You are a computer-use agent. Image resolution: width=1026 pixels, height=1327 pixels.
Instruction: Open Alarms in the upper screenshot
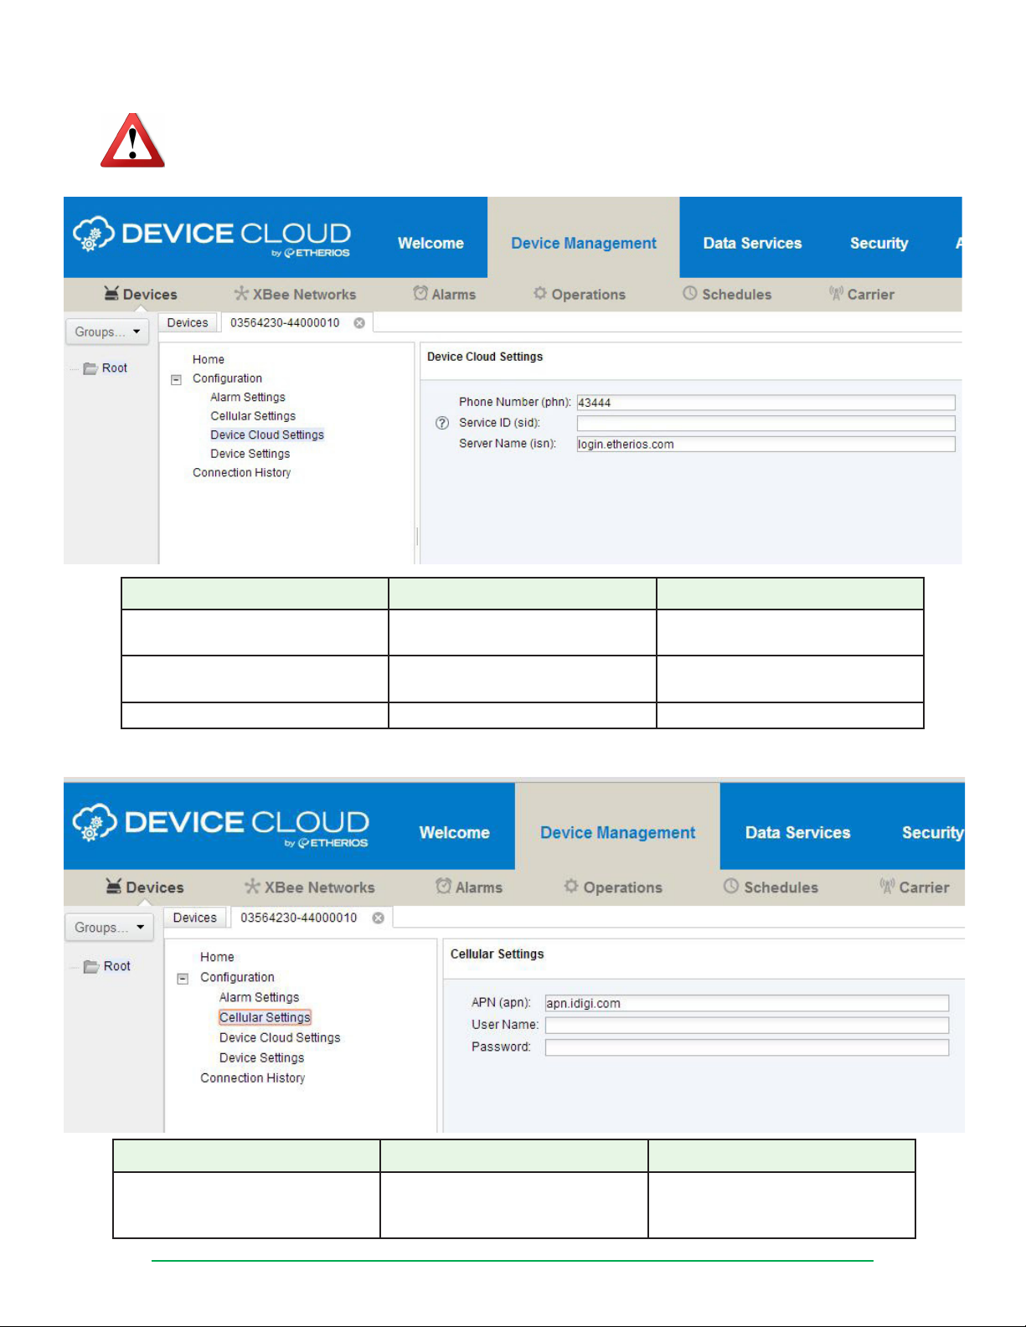click(445, 294)
